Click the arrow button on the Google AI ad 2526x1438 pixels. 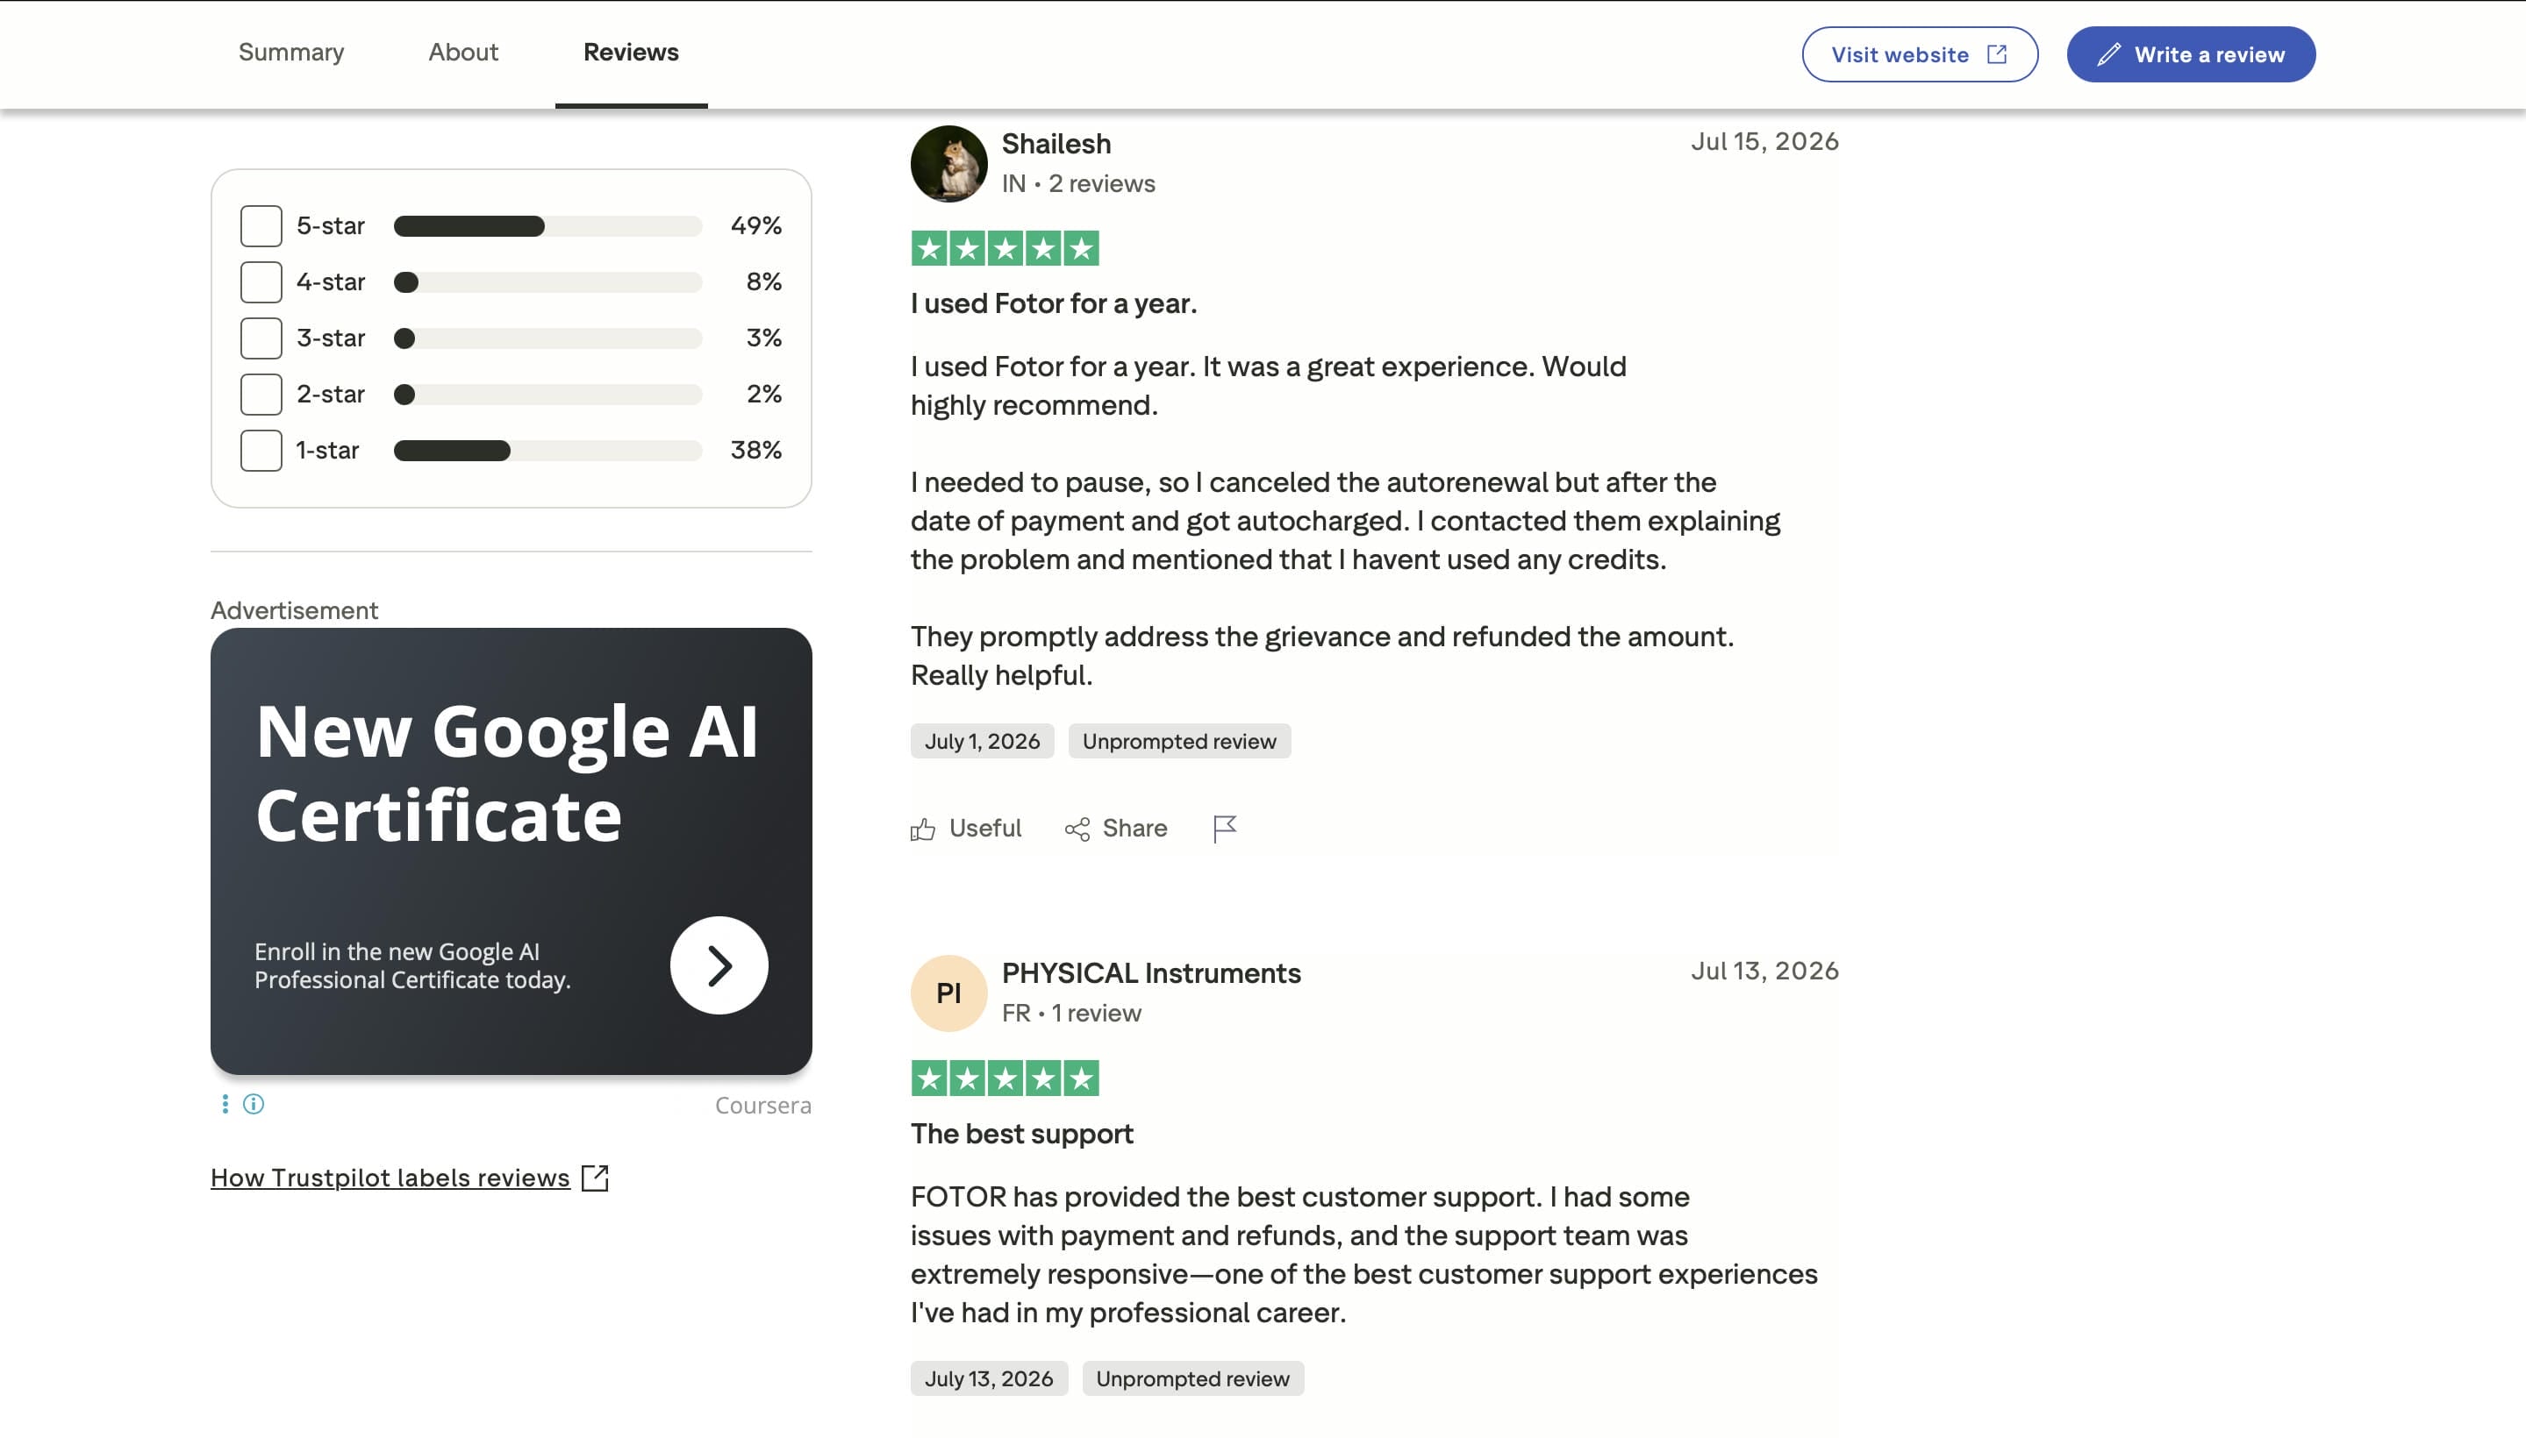click(719, 965)
